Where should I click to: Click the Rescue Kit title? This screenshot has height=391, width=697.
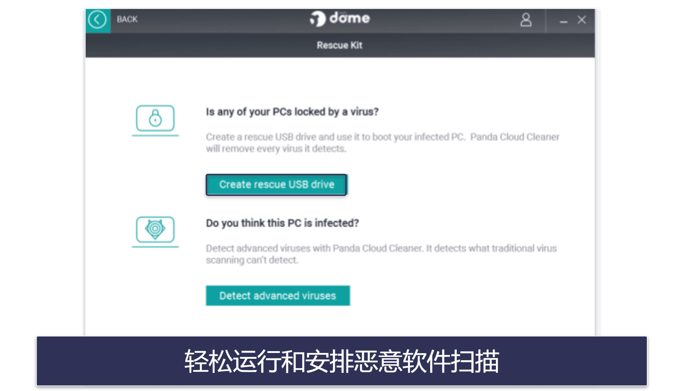(x=340, y=45)
